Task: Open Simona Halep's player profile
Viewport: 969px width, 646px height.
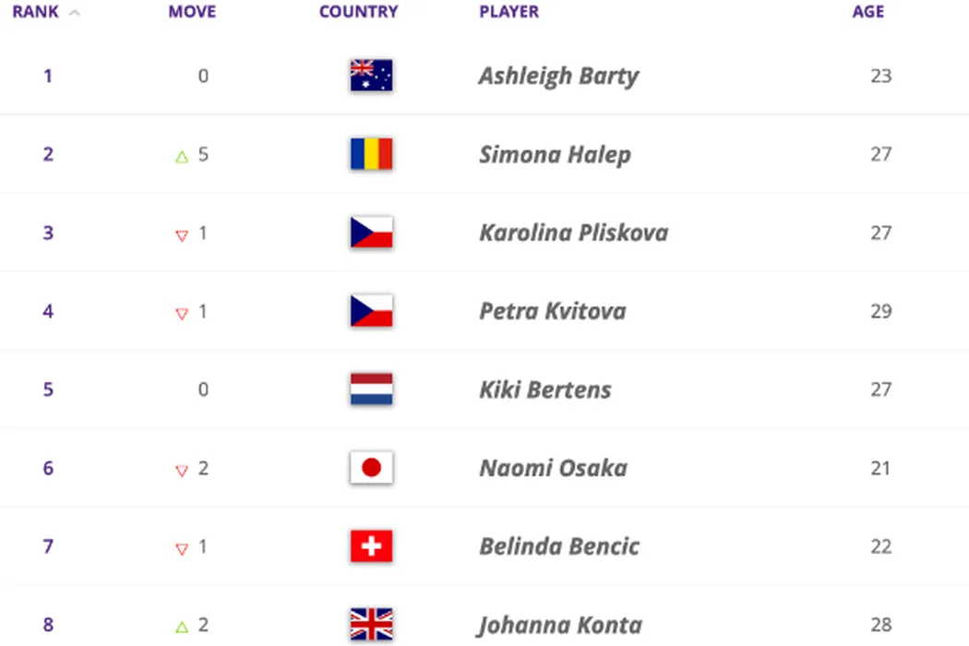Action: [x=555, y=154]
